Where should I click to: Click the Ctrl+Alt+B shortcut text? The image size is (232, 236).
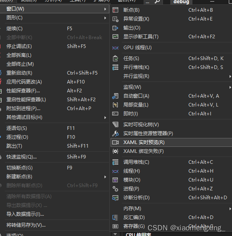coord(201,10)
